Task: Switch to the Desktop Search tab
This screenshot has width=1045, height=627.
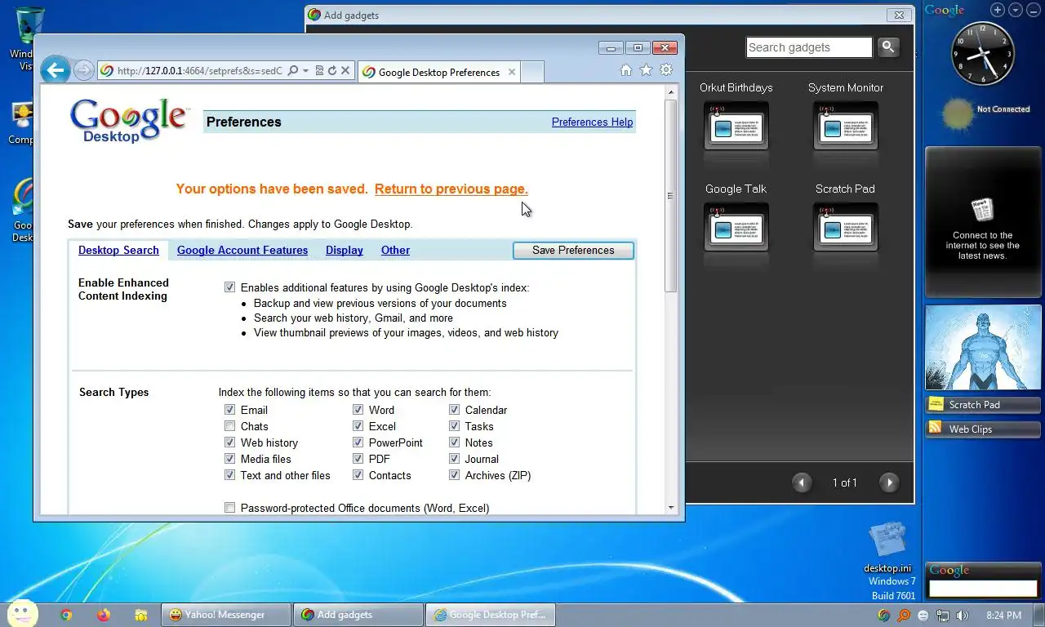Action: pos(118,250)
